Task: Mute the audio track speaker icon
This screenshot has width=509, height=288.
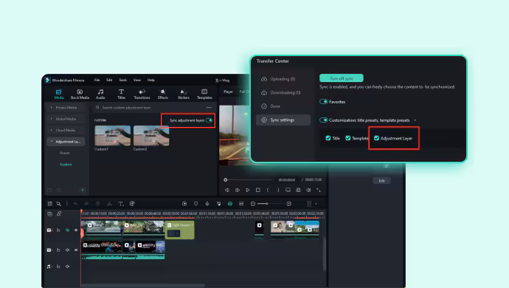Action: pyautogui.click(x=68, y=267)
